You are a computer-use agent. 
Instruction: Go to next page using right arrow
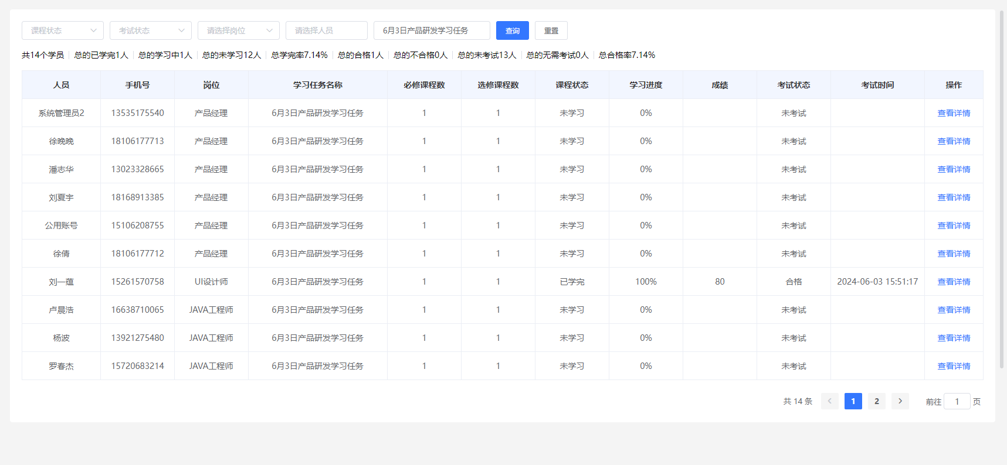click(x=900, y=401)
